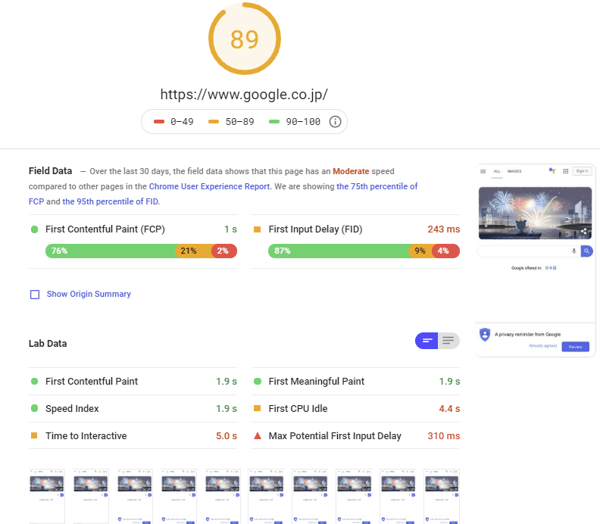This screenshot has width=600, height=524.
Task: Click the privacy shield icon in preview
Action: tap(485, 335)
